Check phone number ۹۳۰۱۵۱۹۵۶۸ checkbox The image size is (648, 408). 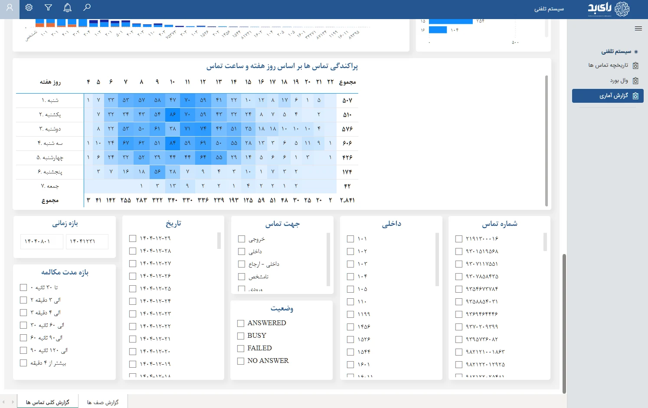(x=459, y=251)
